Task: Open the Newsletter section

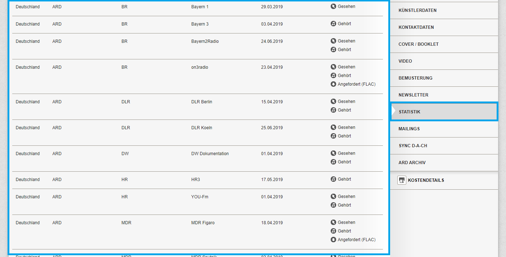Action: (444, 95)
